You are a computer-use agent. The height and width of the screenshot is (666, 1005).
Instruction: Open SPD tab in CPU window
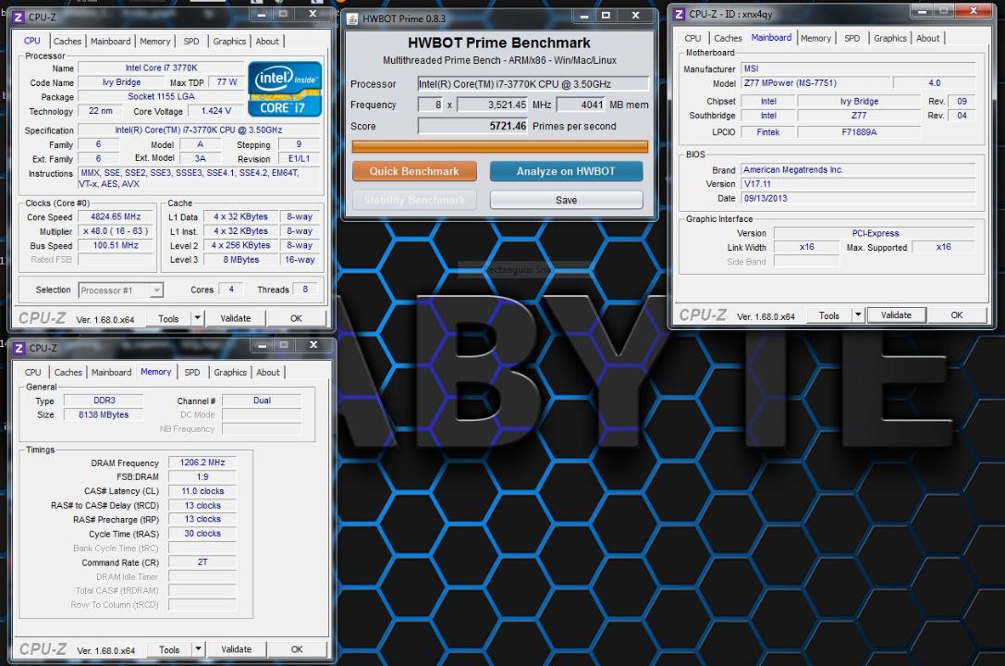click(191, 41)
